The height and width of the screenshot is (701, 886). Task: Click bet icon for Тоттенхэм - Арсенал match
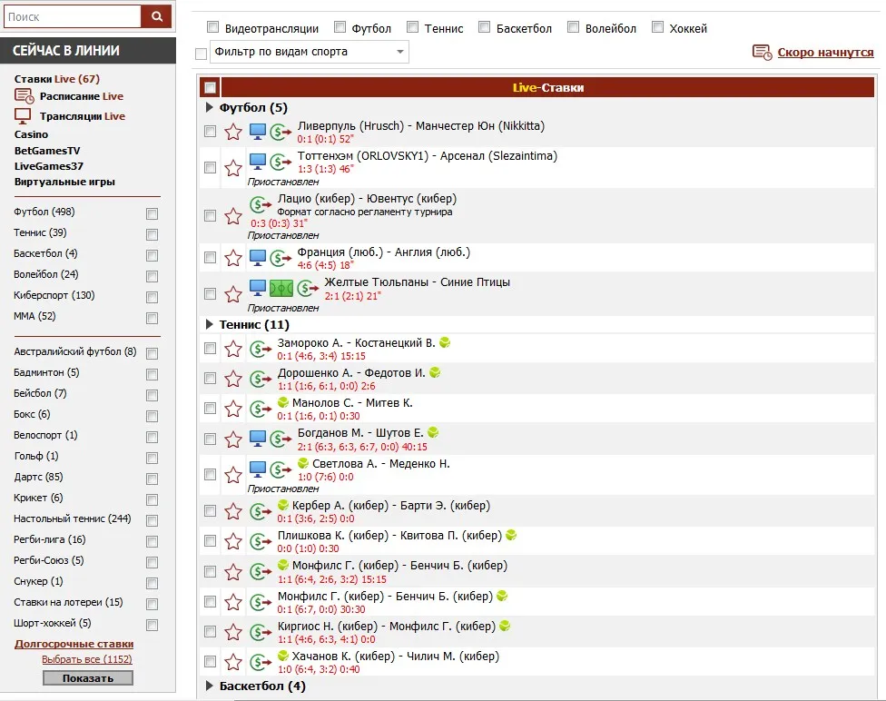[281, 163]
